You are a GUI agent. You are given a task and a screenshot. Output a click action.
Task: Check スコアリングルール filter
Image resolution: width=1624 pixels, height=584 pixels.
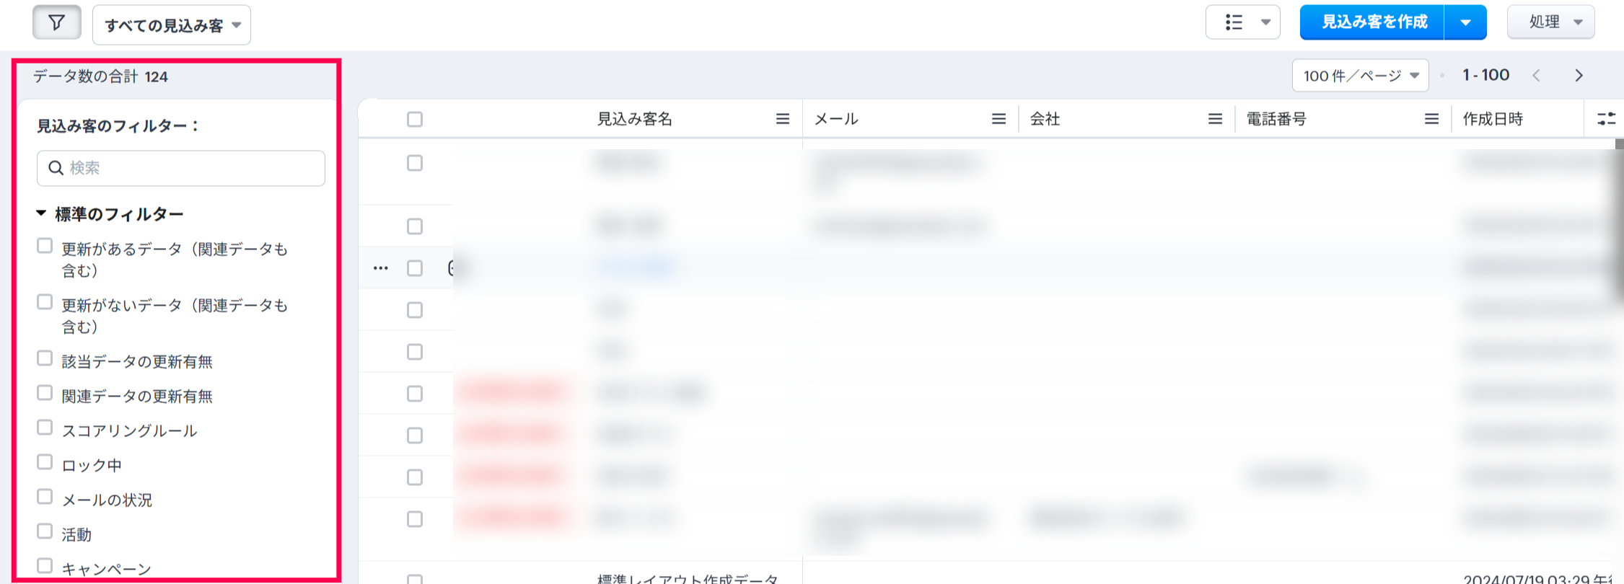tap(45, 428)
